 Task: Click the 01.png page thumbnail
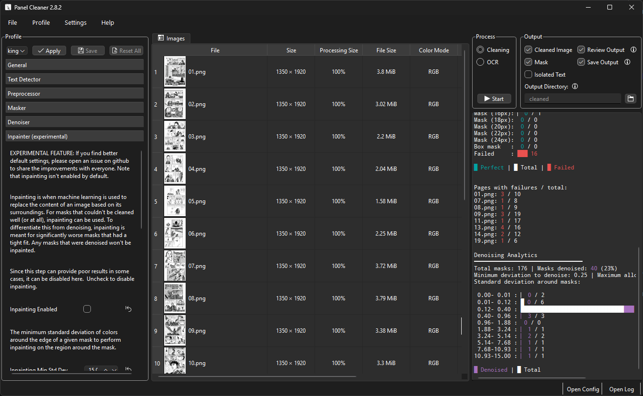tap(175, 71)
